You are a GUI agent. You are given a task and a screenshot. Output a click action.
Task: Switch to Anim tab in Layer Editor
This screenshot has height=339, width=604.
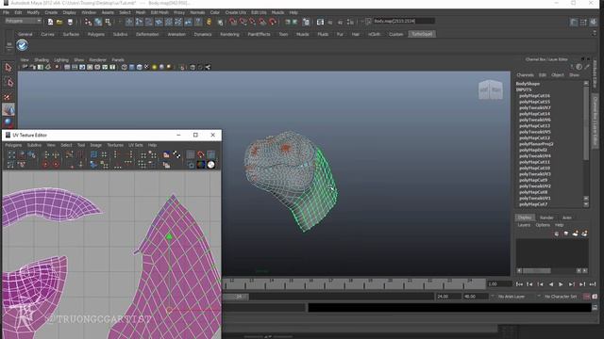pyautogui.click(x=566, y=218)
